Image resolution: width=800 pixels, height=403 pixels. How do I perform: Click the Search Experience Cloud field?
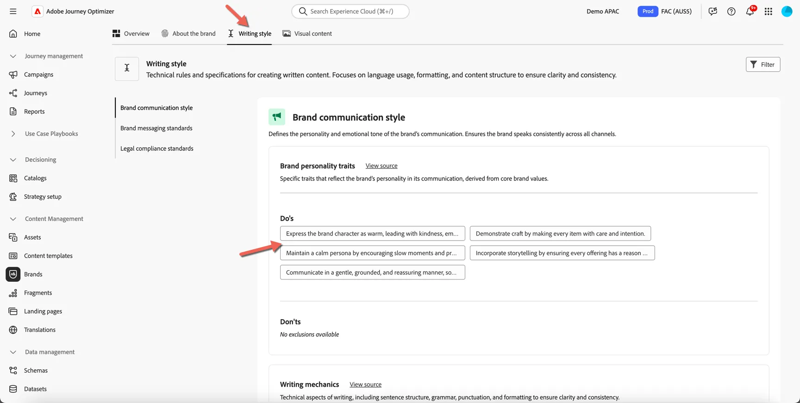pyautogui.click(x=350, y=11)
